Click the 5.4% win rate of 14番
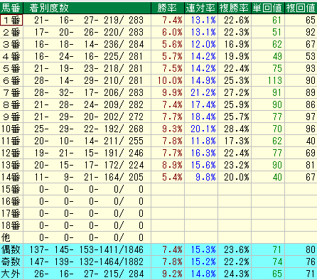Viewport: 317px width, 280px height. [172, 177]
